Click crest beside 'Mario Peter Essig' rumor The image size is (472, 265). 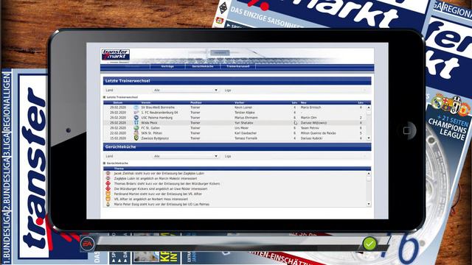tap(108, 204)
